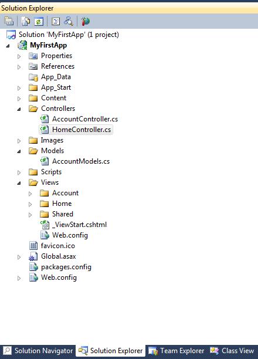Click the Refresh toolbar icon
Image resolution: width=258 pixels, height=359 pixels.
(39, 22)
